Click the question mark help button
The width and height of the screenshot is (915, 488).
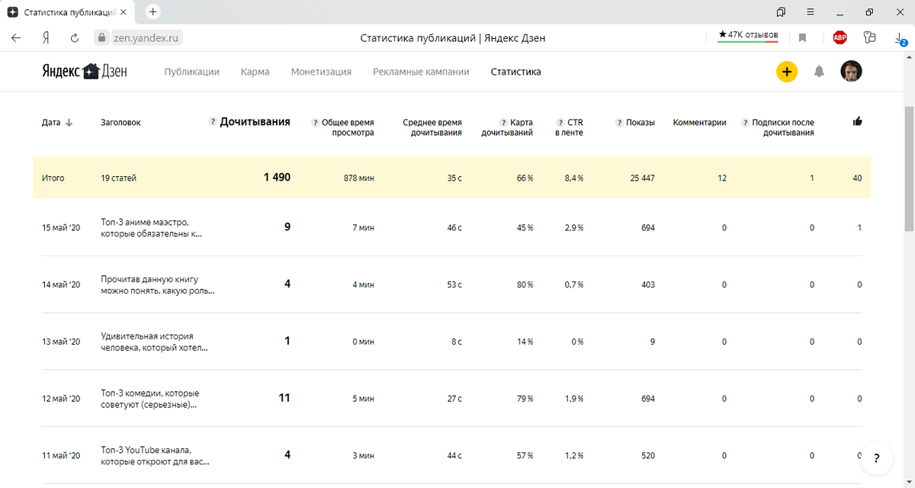point(878,458)
